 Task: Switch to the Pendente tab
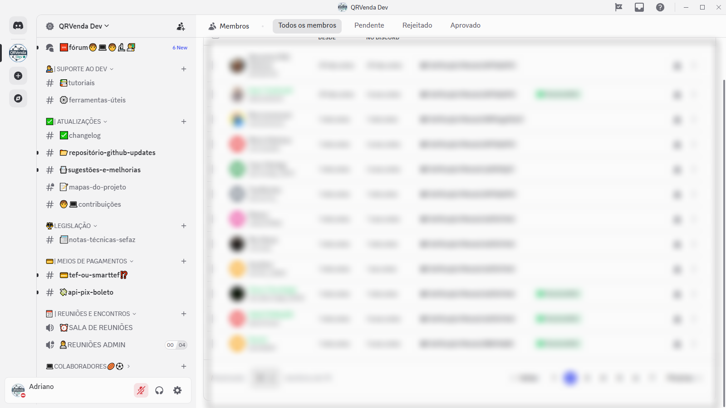coord(369,25)
